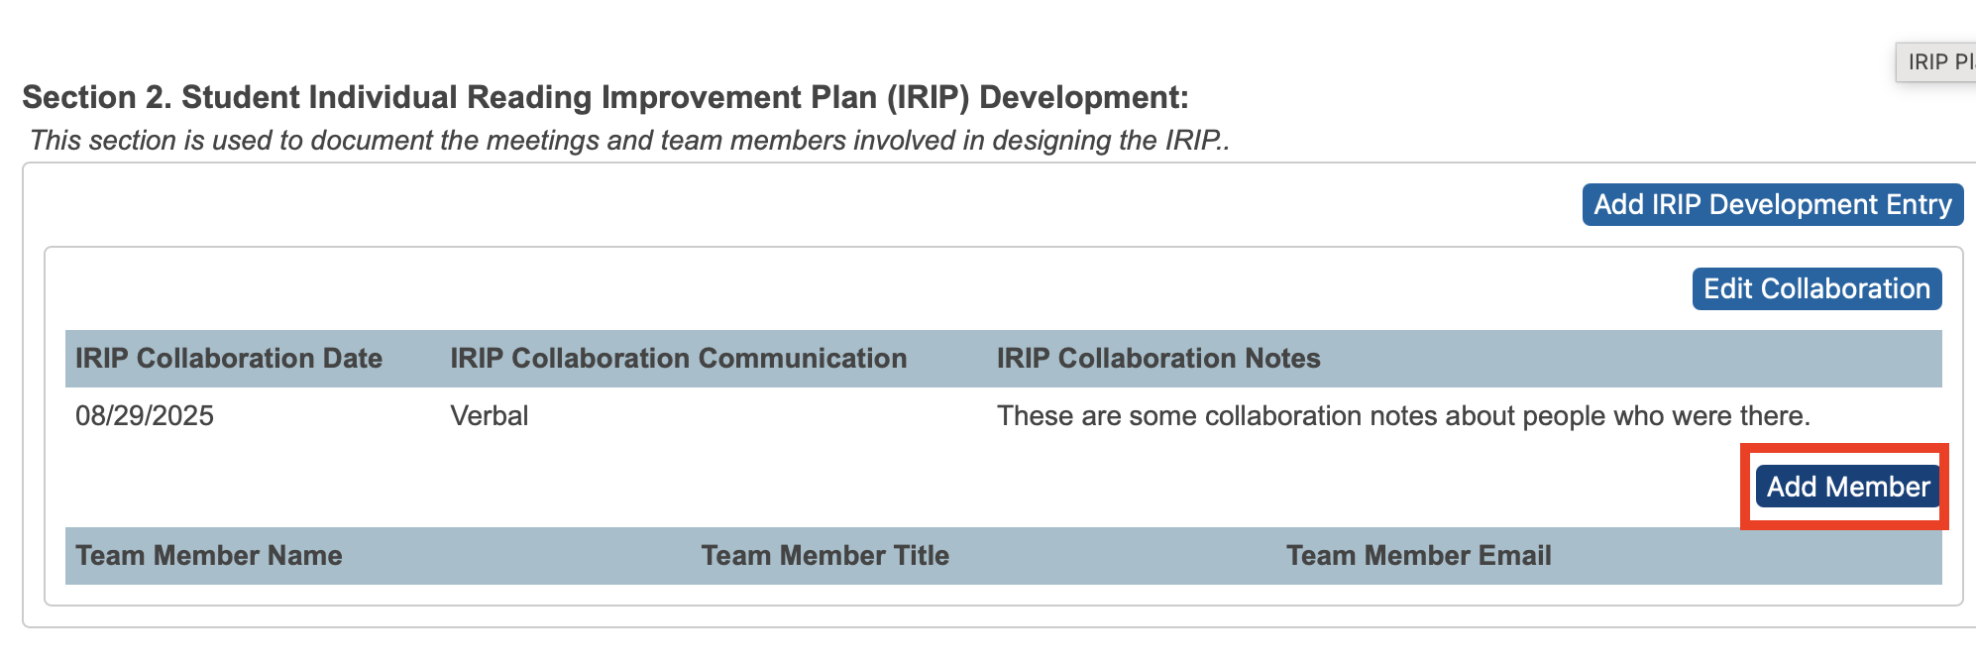Click the Section 2 IRIP Development heading
1976x662 pixels.
click(604, 97)
